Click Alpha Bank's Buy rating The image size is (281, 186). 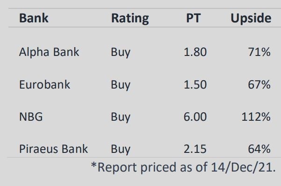121,53
